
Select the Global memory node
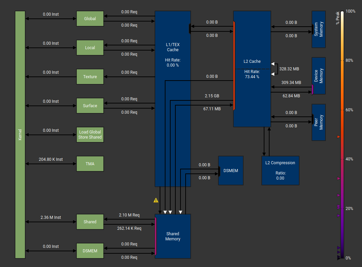[x=90, y=18]
